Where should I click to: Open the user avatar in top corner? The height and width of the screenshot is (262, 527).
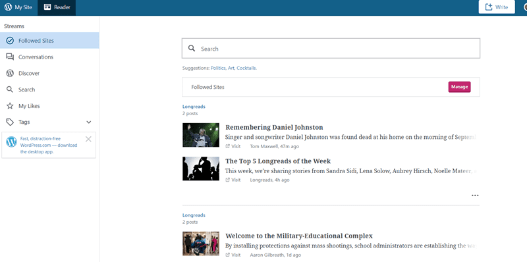pyautogui.click(x=525, y=7)
